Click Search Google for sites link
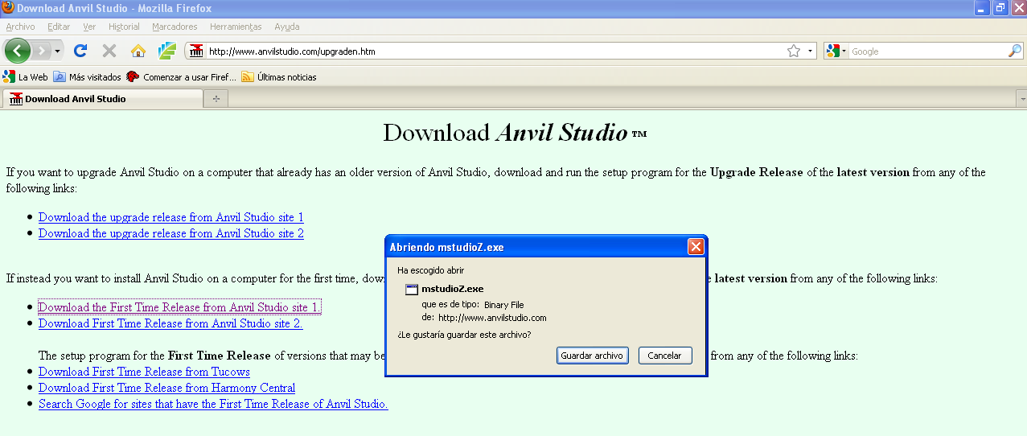Screen dimensions: 1027x436 [x=213, y=404]
